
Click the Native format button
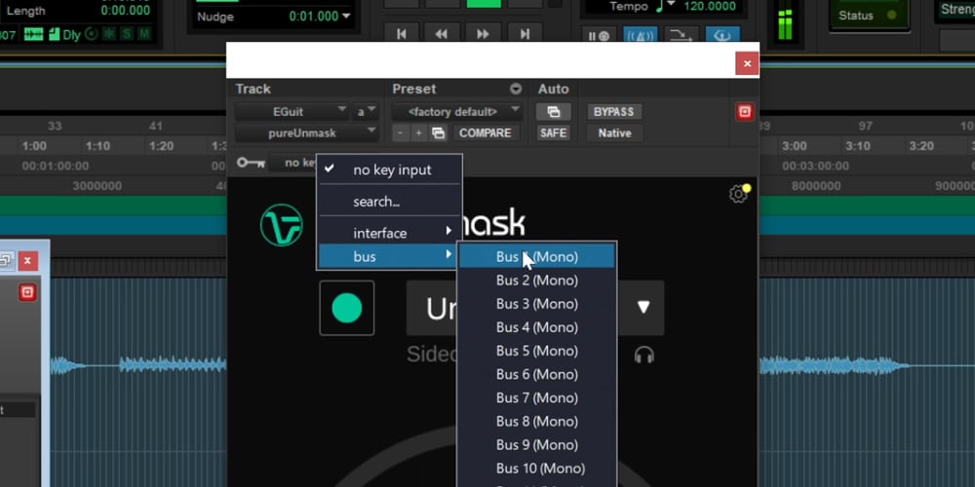(x=614, y=132)
